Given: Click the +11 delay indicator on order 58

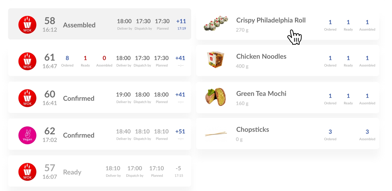Looking at the screenshot, I should click(181, 21).
